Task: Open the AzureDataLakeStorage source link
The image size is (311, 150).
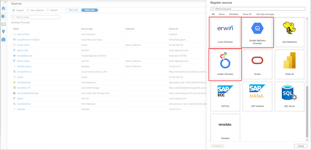Action: coord(27,93)
